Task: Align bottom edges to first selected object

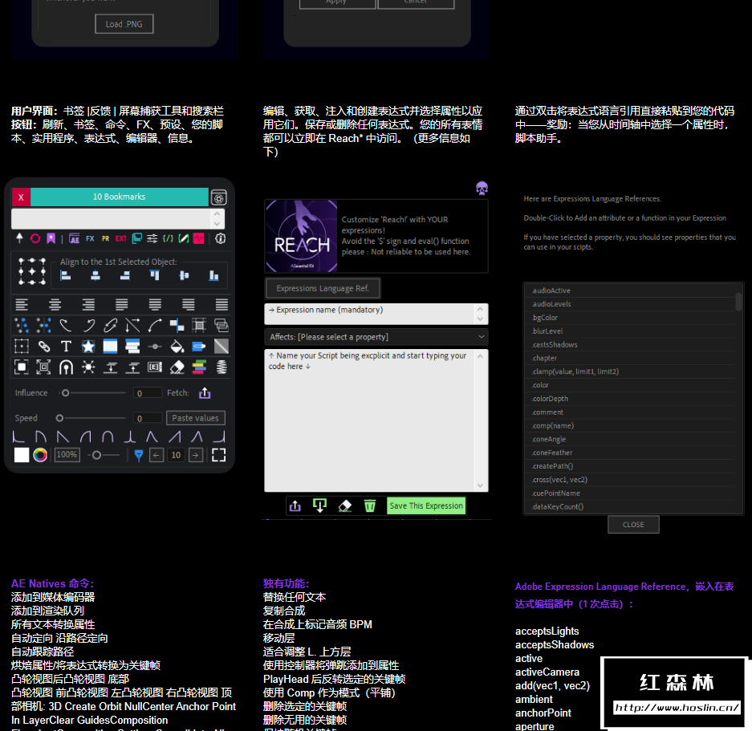Action: point(214,275)
